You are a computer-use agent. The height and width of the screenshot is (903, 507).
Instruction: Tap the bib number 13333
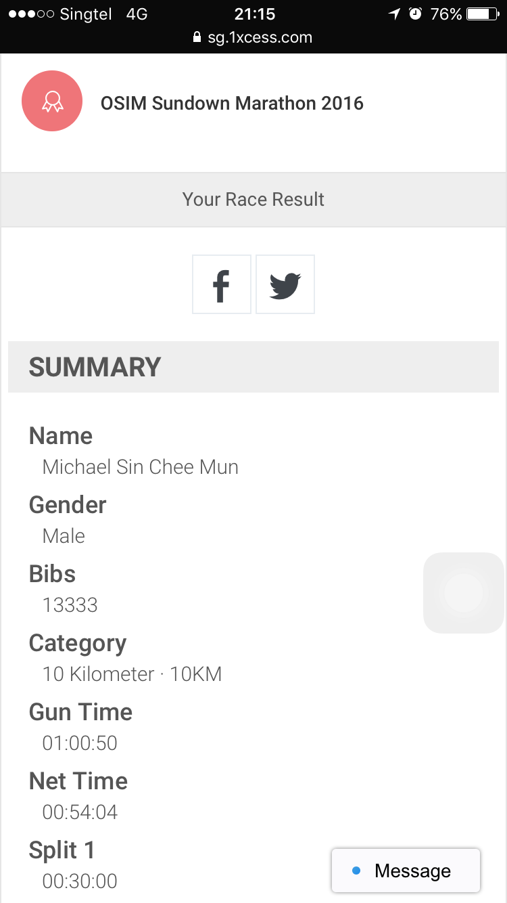point(70,605)
